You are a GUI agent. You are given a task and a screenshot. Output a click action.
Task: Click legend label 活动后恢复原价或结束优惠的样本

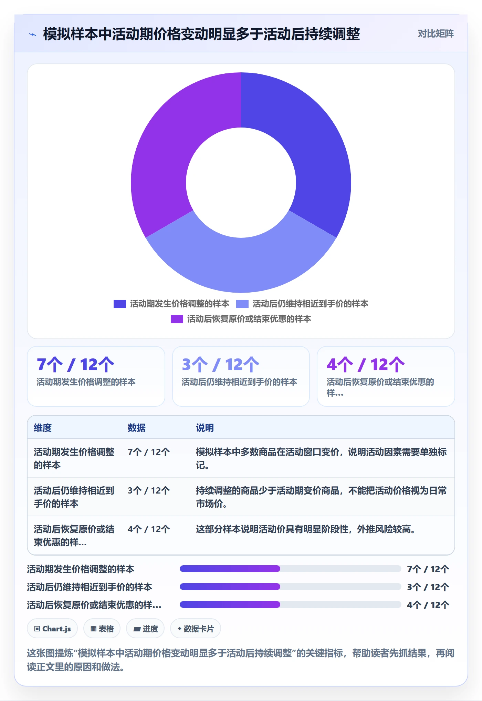pyautogui.click(x=249, y=319)
